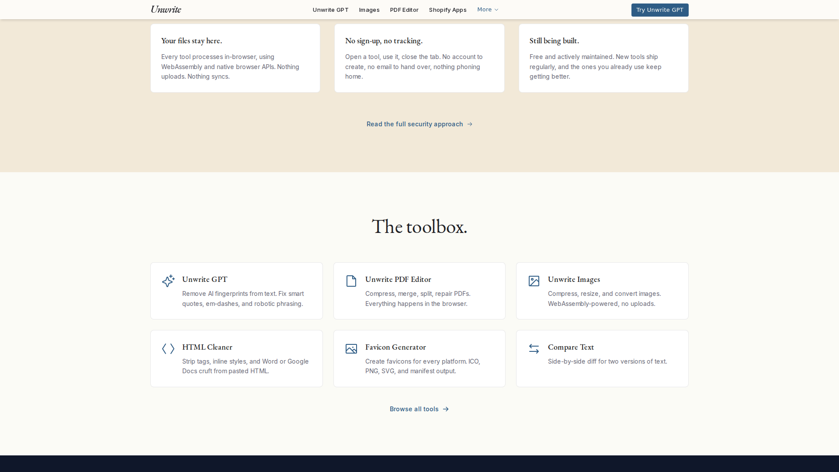The width and height of the screenshot is (839, 472).
Task: Click the Unwrite logo in header
Action: 166,9
